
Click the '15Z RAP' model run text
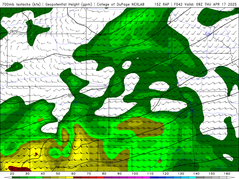click(x=162, y=4)
